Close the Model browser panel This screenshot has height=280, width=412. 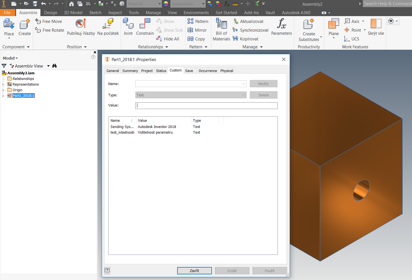[95, 52]
